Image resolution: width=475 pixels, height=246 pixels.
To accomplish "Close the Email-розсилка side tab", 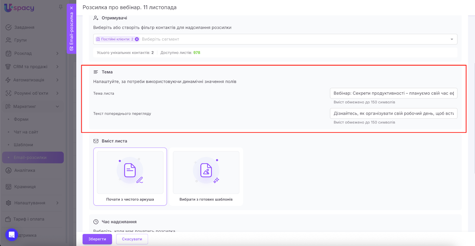I will coord(72,8).
